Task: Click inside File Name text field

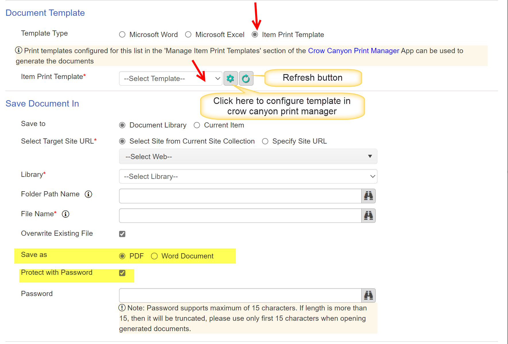Action: 240,215
